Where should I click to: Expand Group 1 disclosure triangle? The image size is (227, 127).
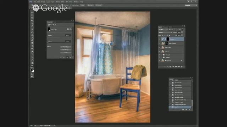click(x=162, y=57)
